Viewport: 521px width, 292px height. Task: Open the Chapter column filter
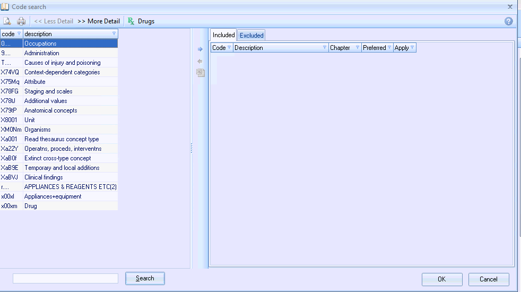(357, 48)
